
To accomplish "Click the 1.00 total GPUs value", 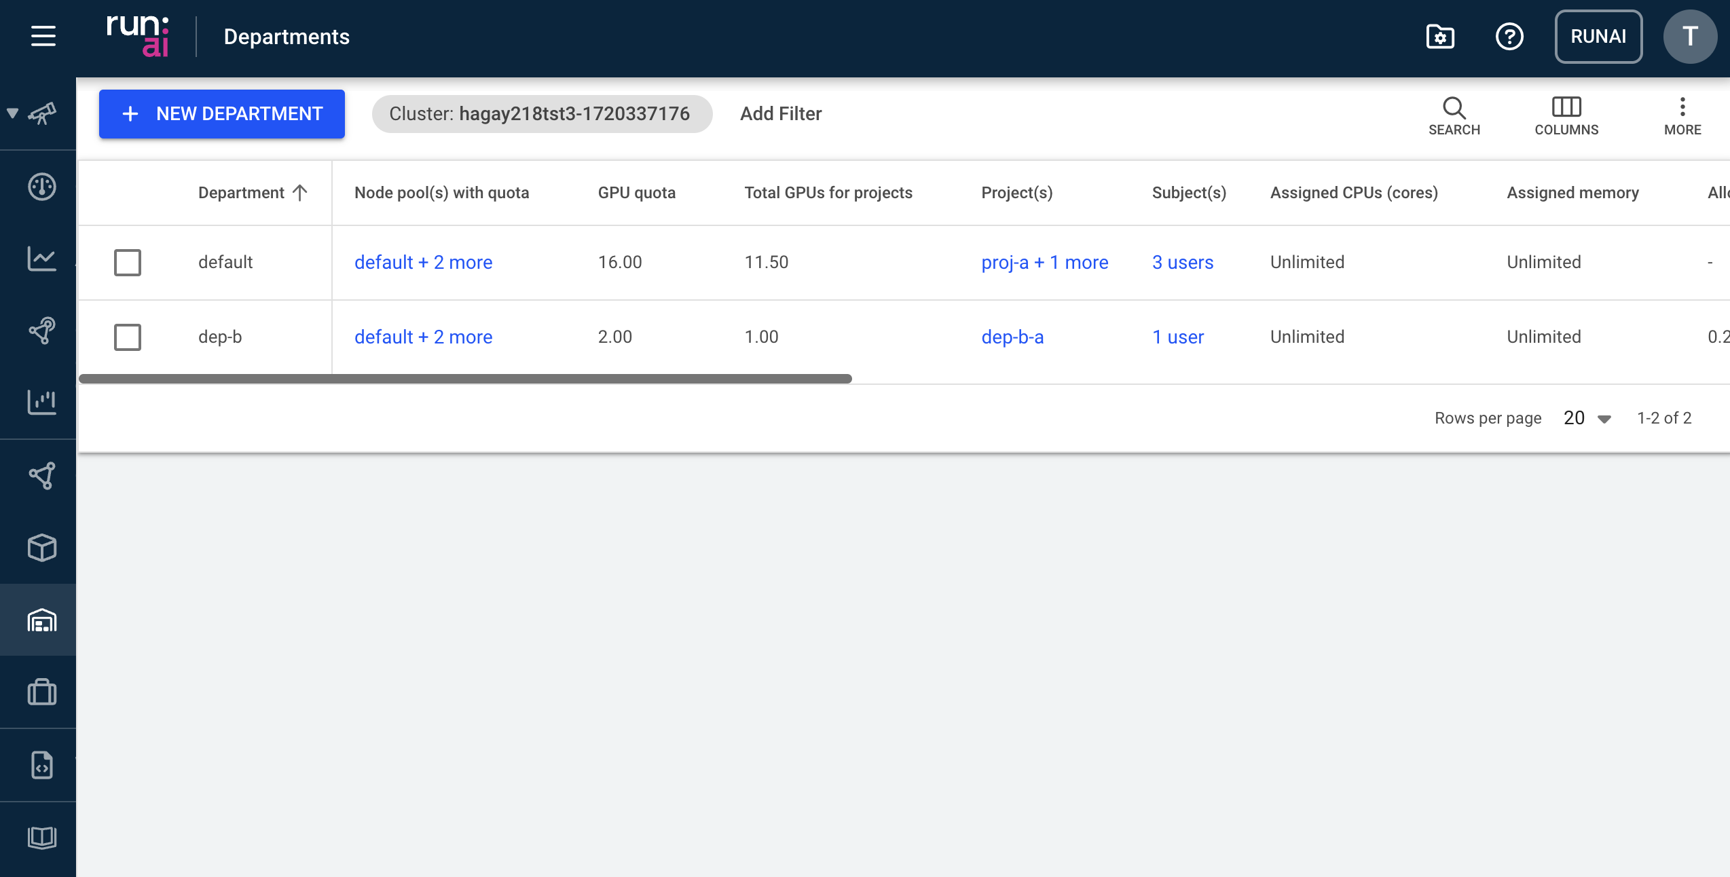I will click(762, 337).
